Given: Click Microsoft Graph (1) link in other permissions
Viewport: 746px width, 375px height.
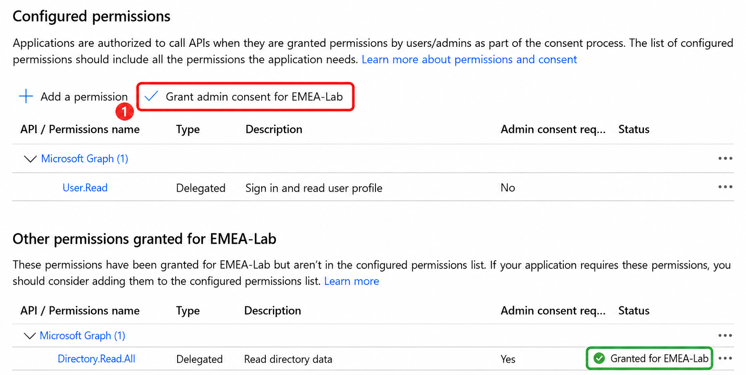Looking at the screenshot, I should pos(82,336).
